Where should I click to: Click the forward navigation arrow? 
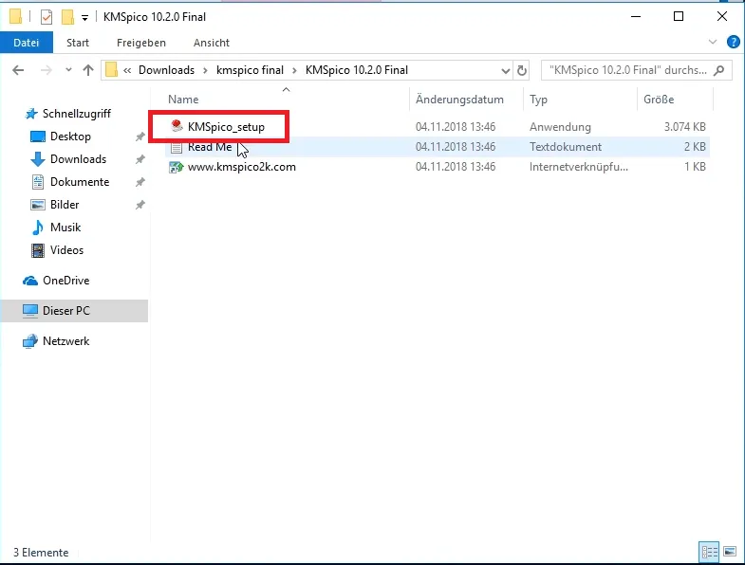pyautogui.click(x=47, y=70)
